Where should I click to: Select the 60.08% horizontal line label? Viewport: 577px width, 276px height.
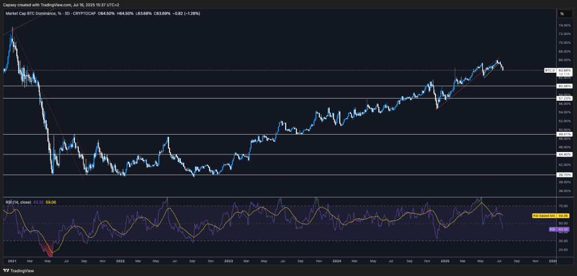[564, 86]
